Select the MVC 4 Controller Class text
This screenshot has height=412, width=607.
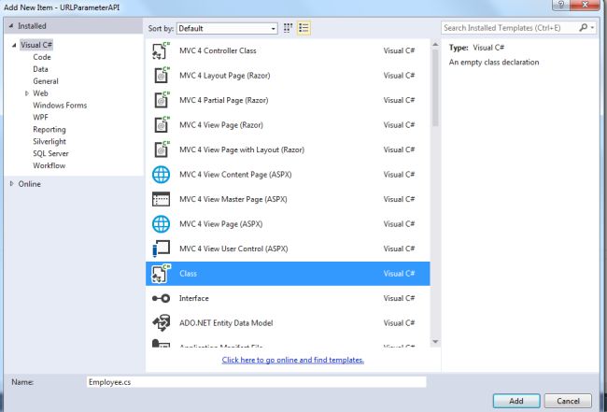(x=218, y=50)
